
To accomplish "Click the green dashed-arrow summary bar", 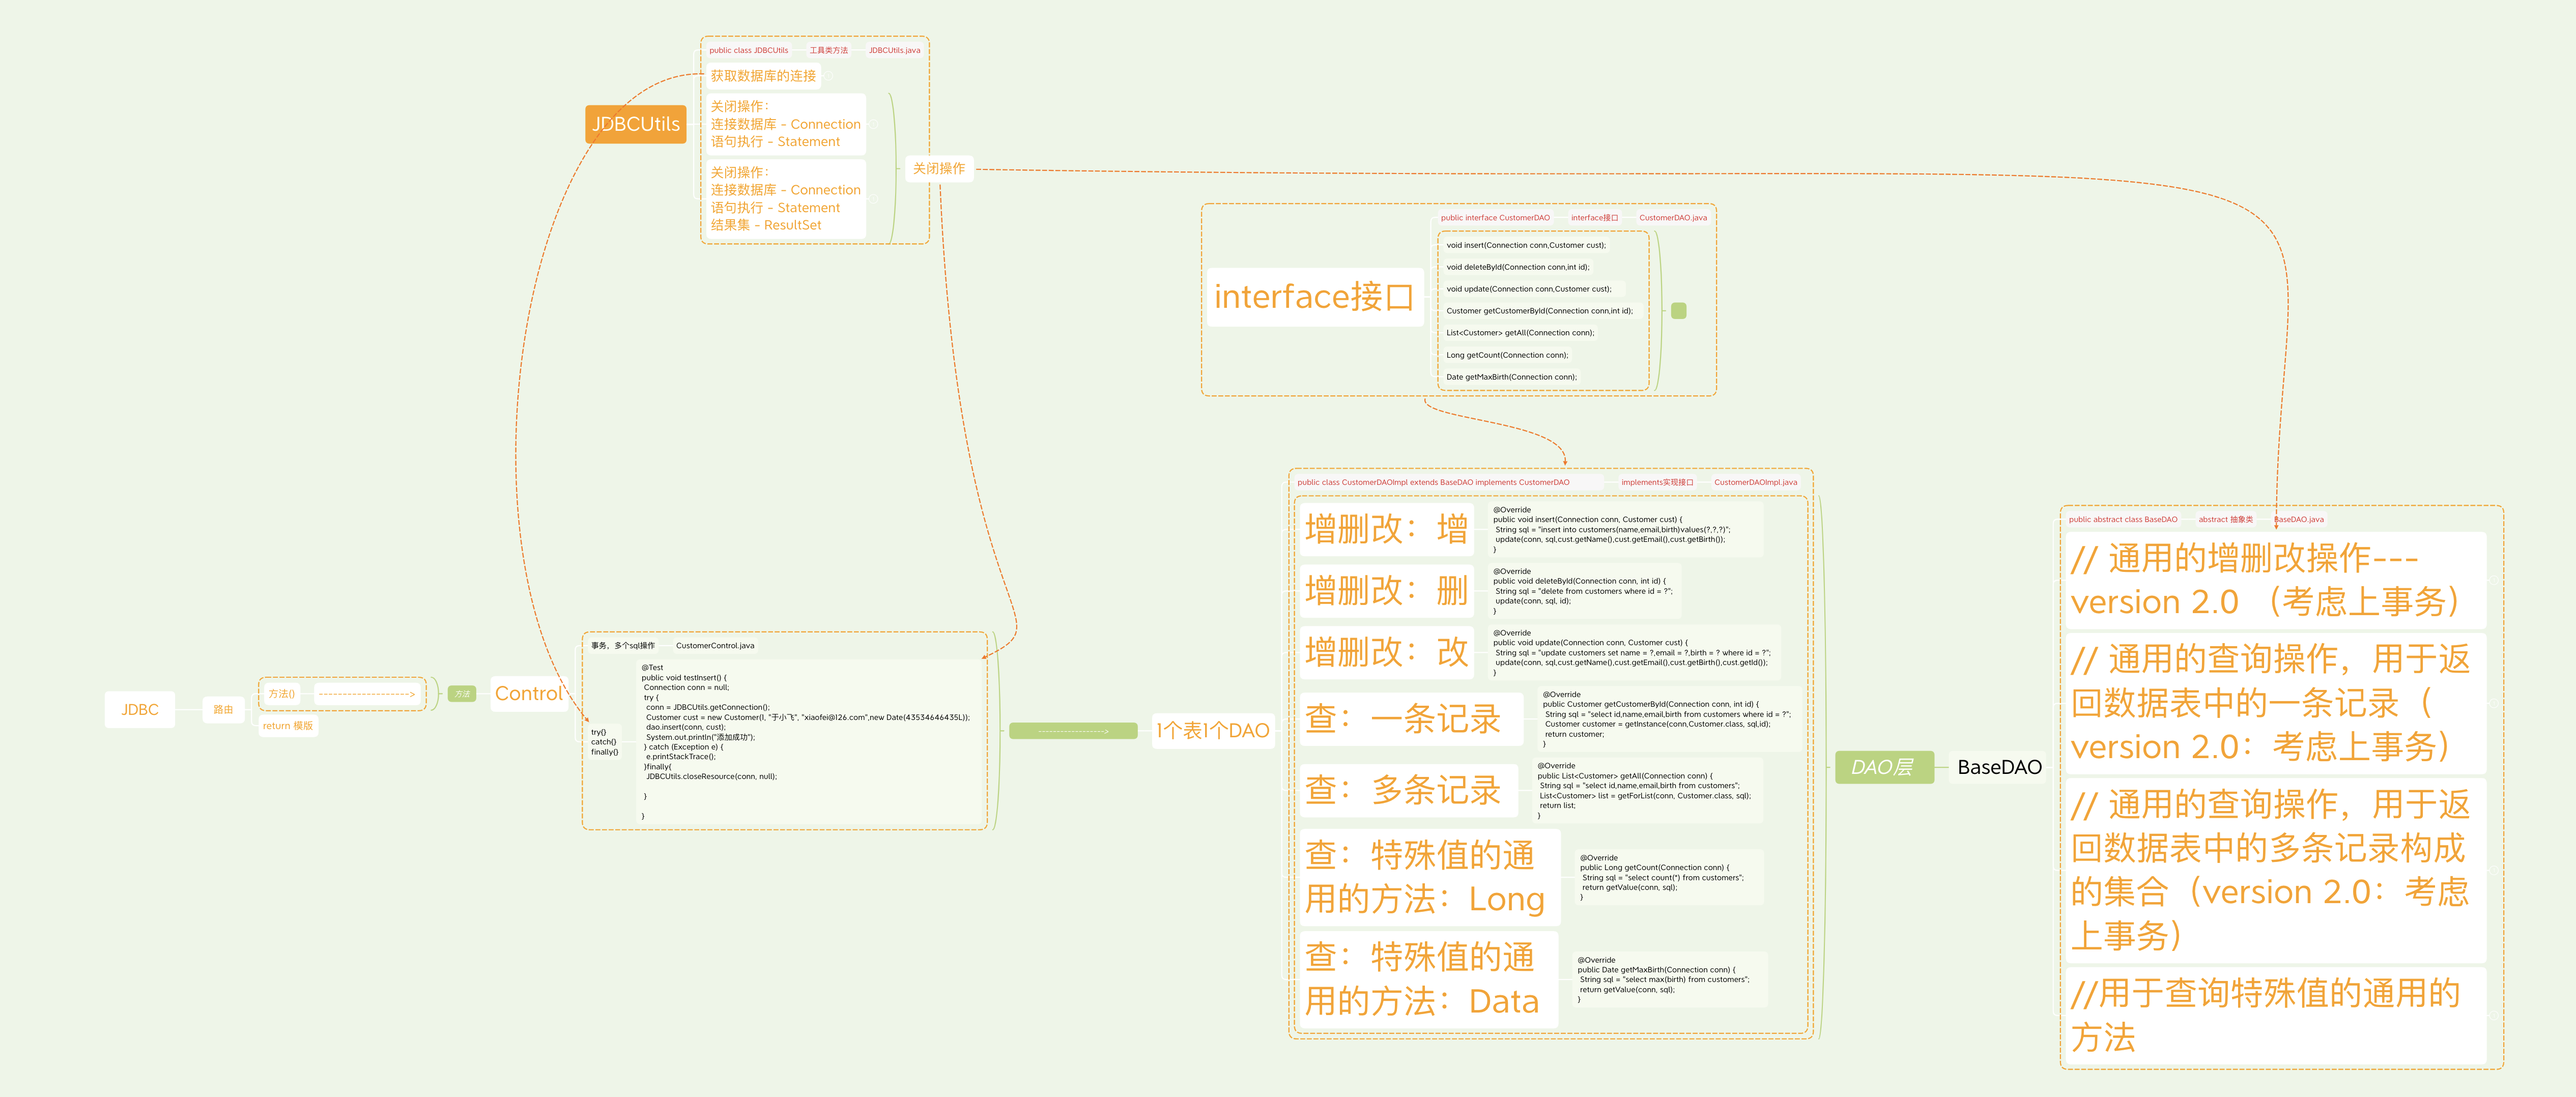I will 1072,731.
